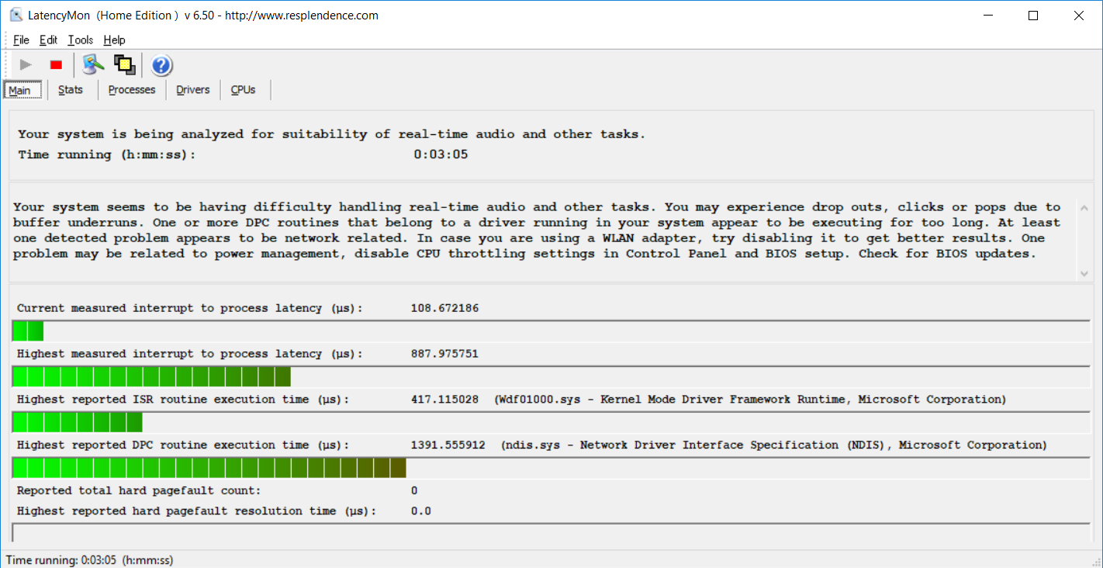
Task: Click the current interrupt latency bar
Action: (551, 331)
